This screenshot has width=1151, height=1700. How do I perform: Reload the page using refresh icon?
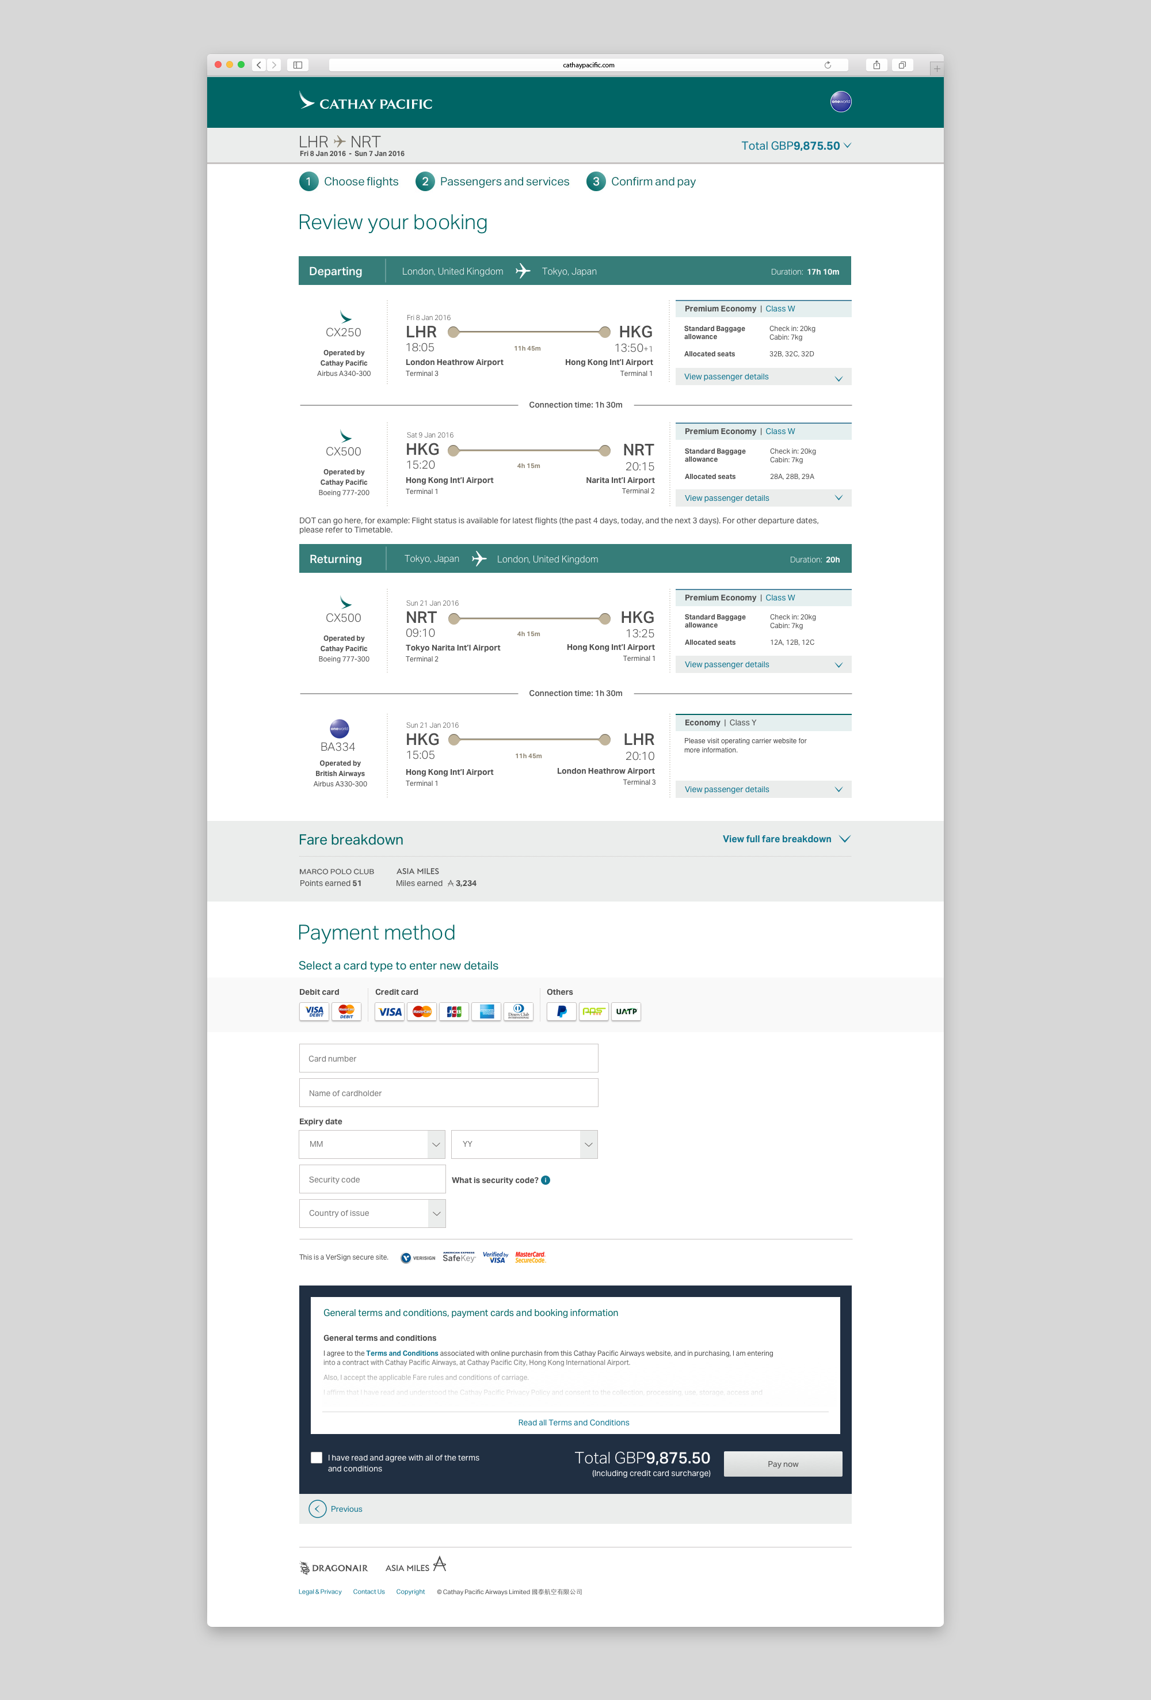coord(828,65)
